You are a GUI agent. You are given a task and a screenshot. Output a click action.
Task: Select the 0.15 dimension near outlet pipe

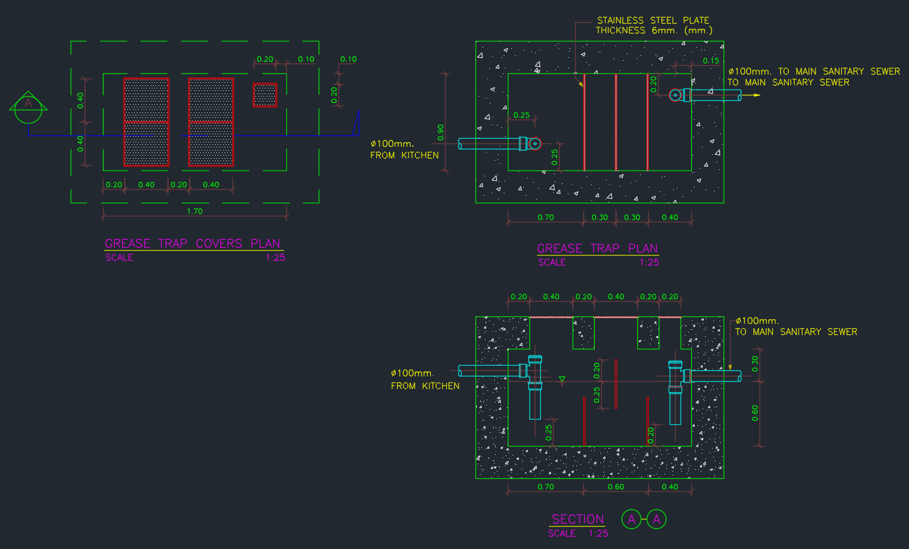click(711, 61)
